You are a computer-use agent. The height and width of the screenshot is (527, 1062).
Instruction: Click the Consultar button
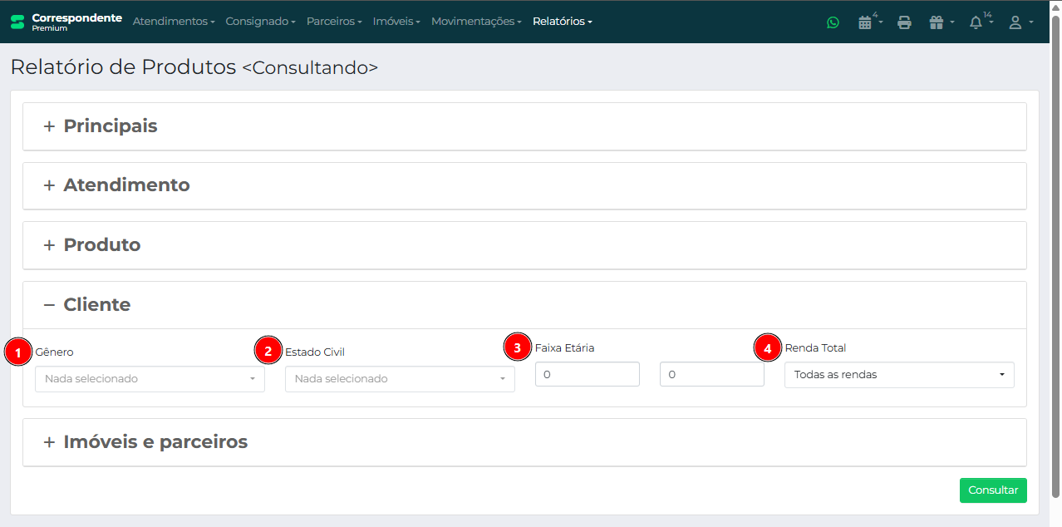point(993,490)
